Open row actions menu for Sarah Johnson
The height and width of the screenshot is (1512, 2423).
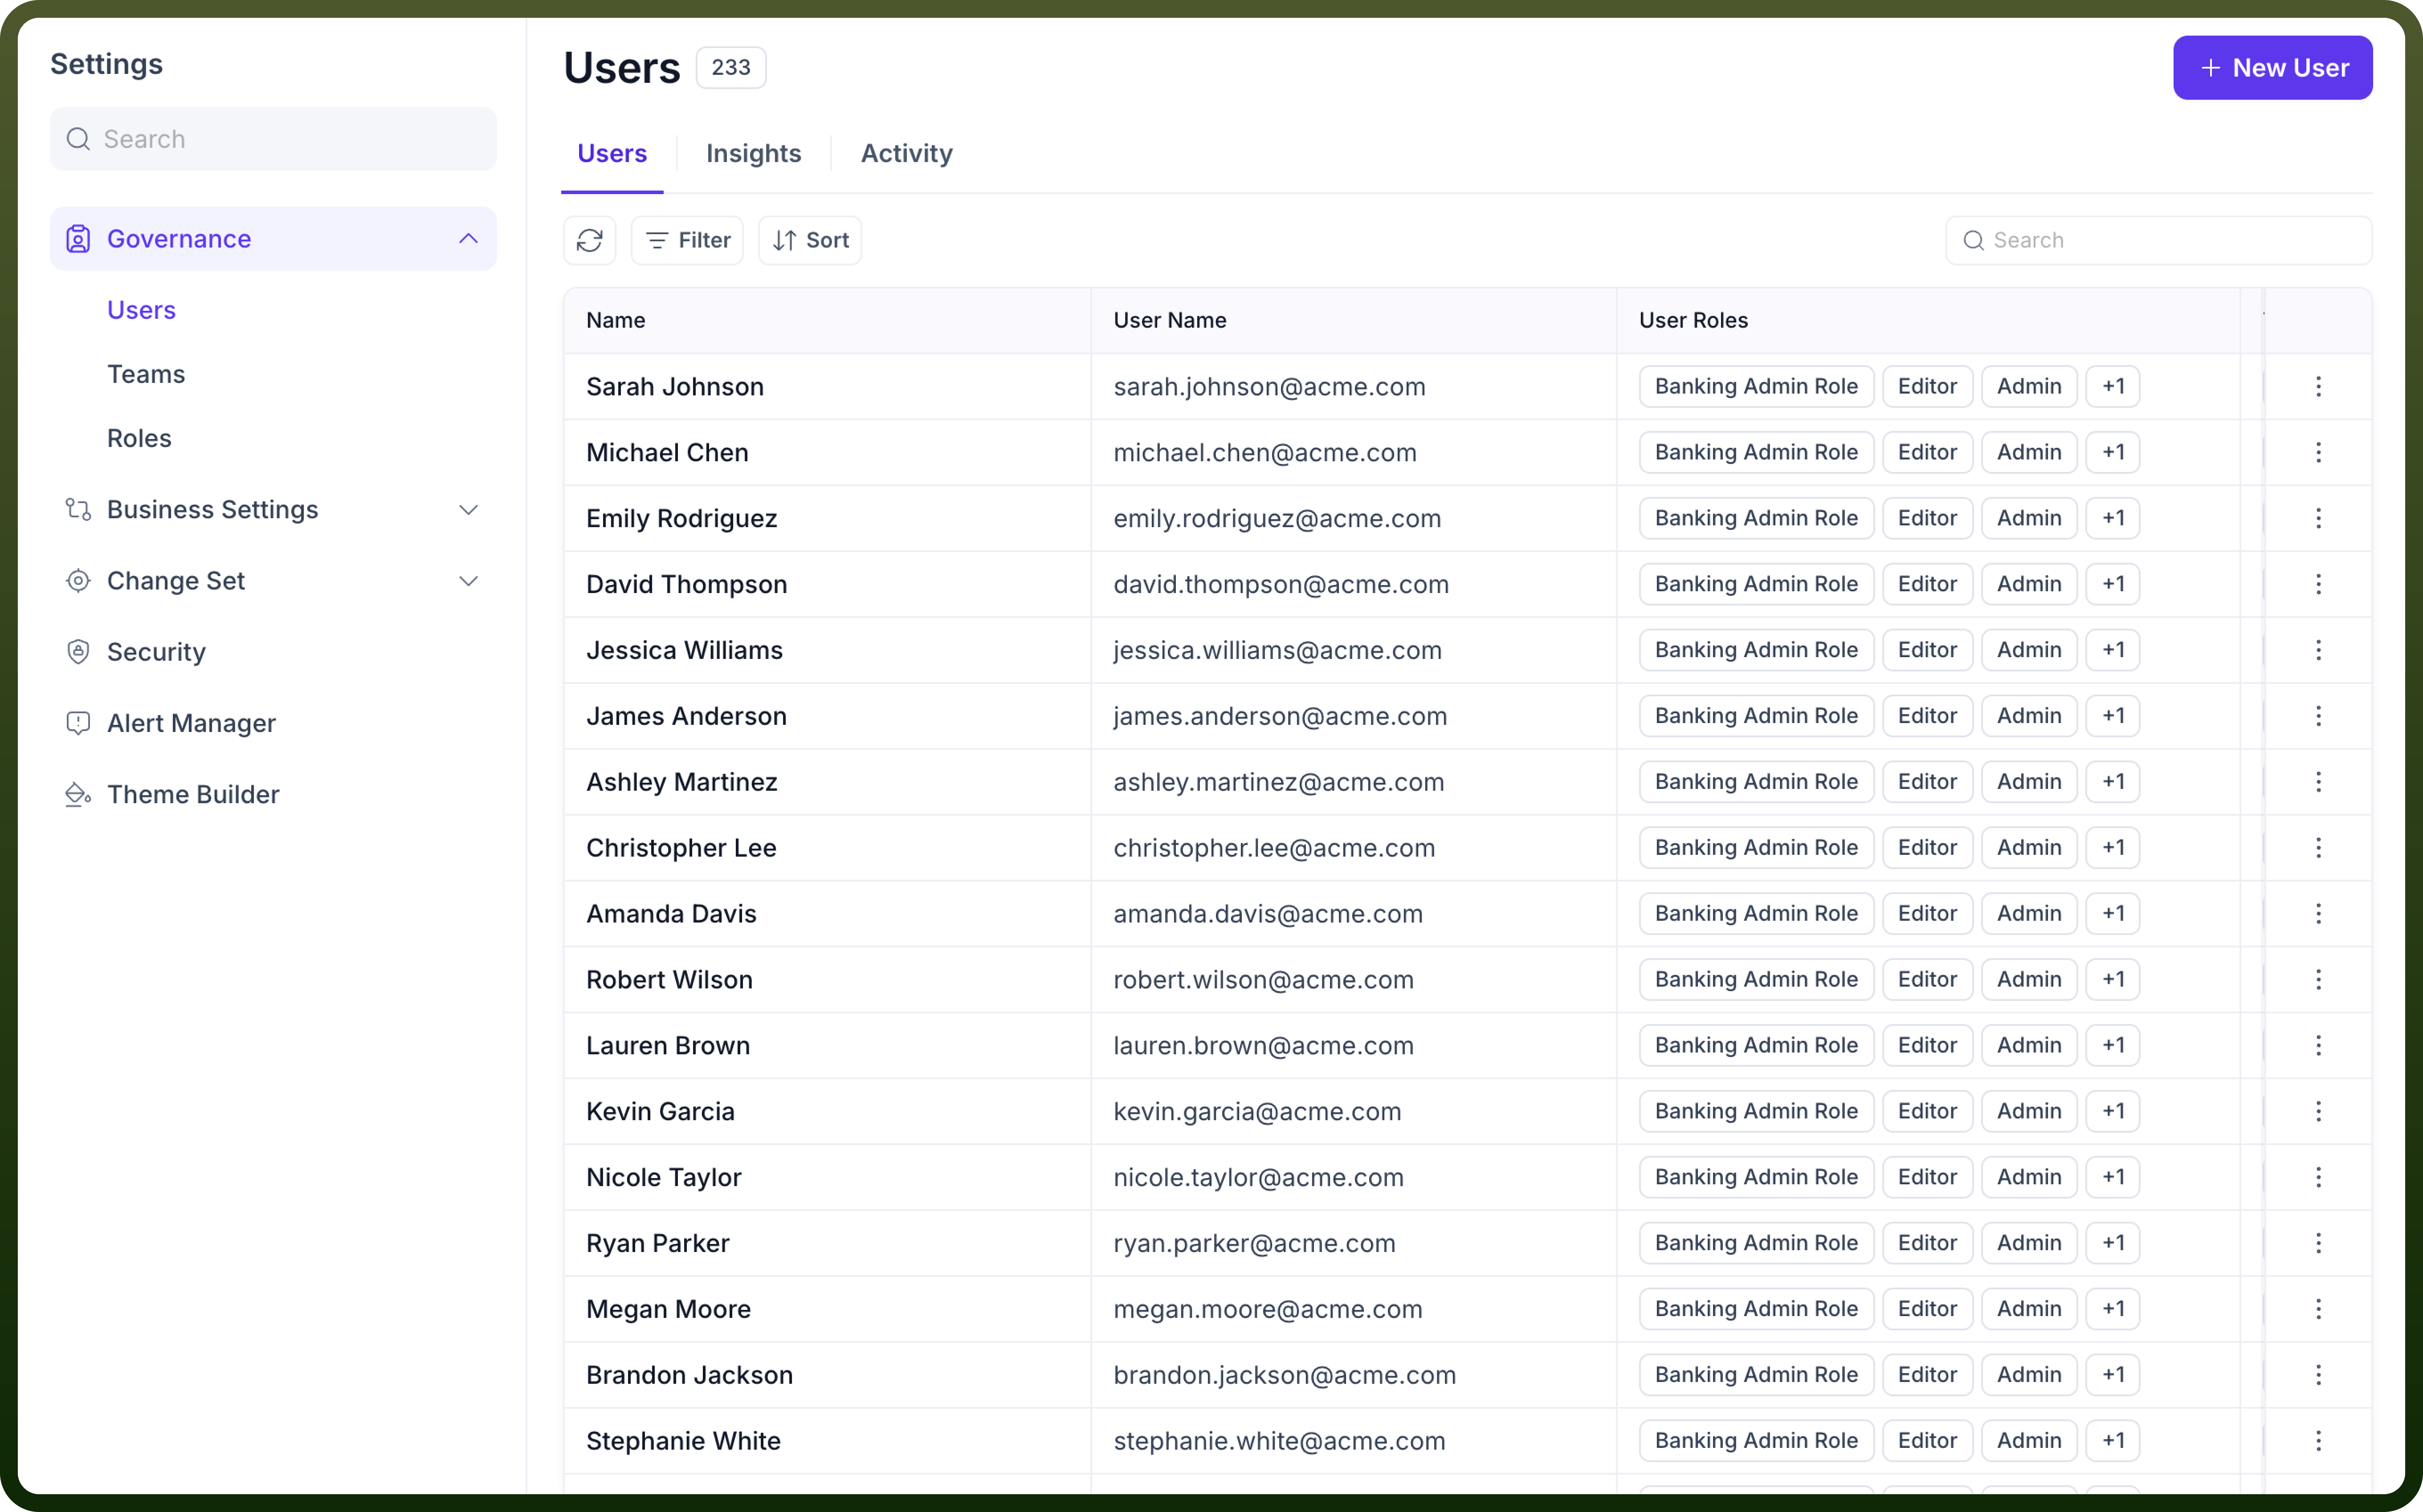(2318, 387)
